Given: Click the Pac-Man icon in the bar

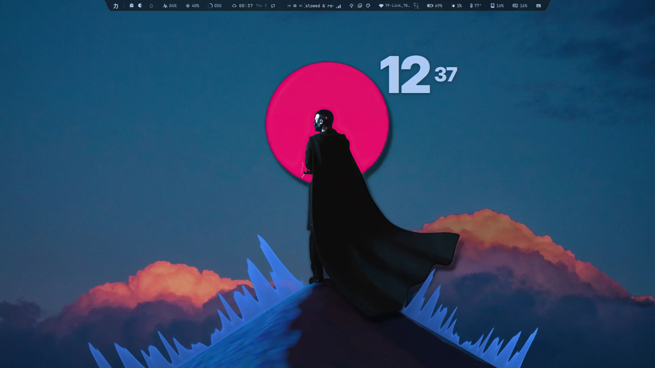Looking at the screenshot, I should (140, 5).
